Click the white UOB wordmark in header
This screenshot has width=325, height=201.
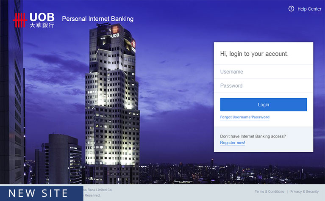pos(42,17)
